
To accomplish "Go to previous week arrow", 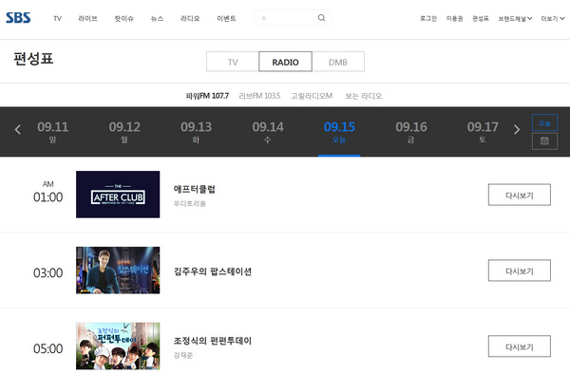I will [x=17, y=130].
